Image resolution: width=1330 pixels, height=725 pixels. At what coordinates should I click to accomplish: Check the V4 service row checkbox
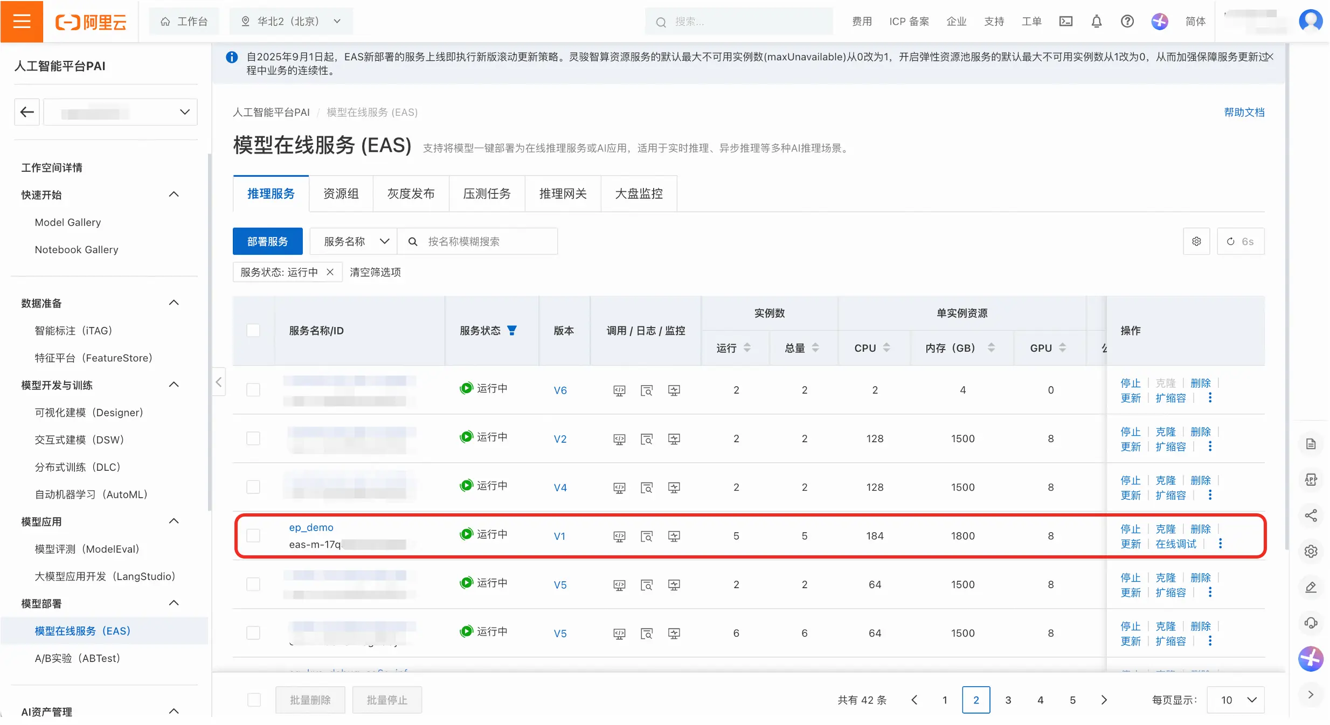[x=253, y=487]
